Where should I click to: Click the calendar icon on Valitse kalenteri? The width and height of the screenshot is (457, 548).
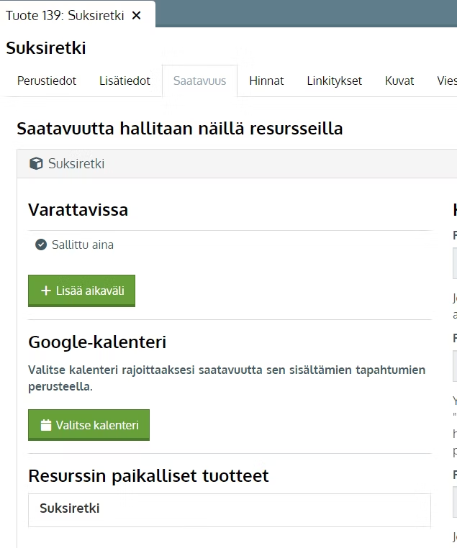tap(46, 425)
